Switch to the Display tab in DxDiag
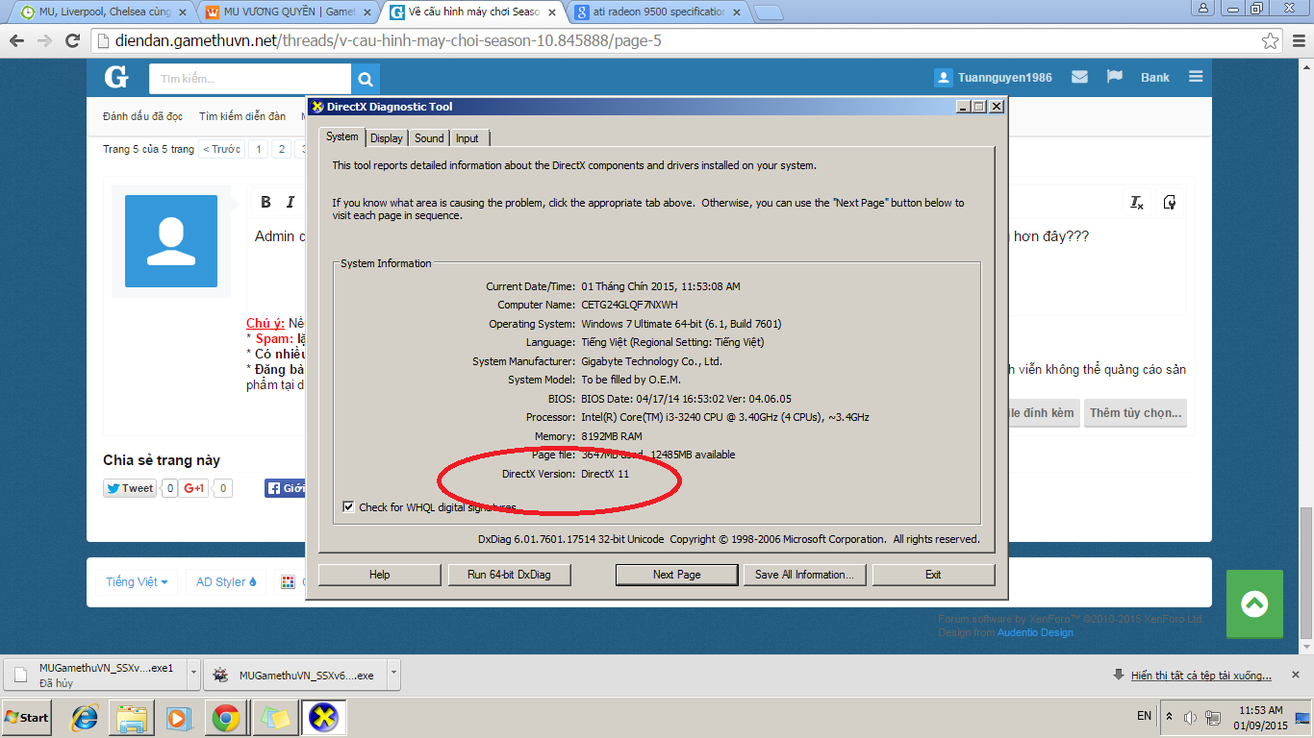Image resolution: width=1314 pixels, height=738 pixels. [387, 138]
